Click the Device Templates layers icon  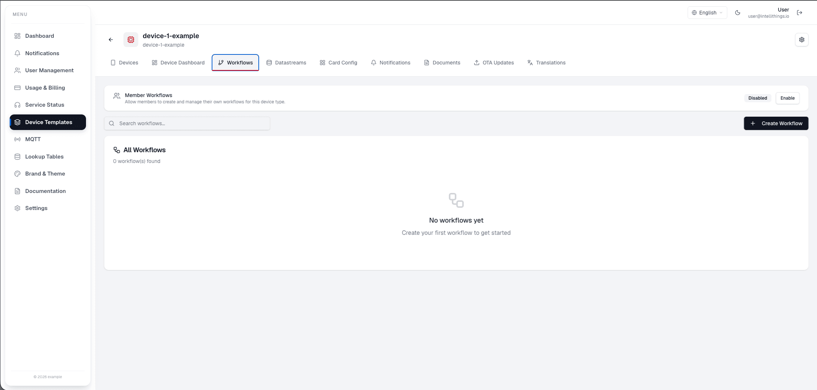click(17, 122)
